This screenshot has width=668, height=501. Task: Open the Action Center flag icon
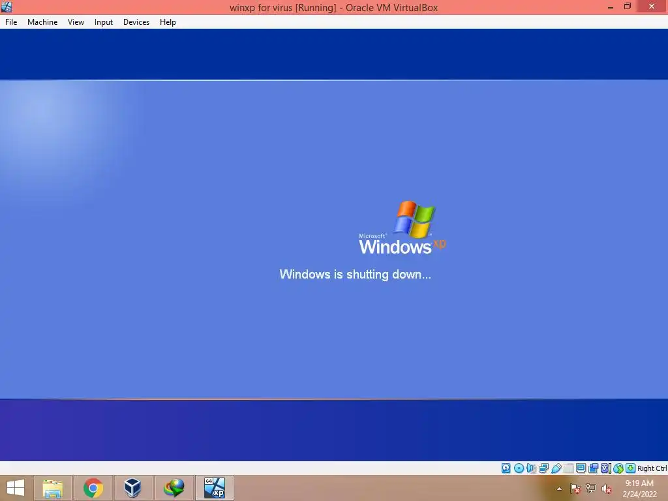click(575, 489)
